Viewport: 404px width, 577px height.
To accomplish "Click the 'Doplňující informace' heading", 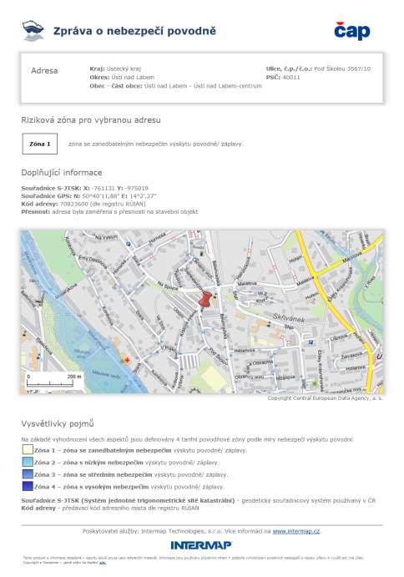I will pos(62,173).
